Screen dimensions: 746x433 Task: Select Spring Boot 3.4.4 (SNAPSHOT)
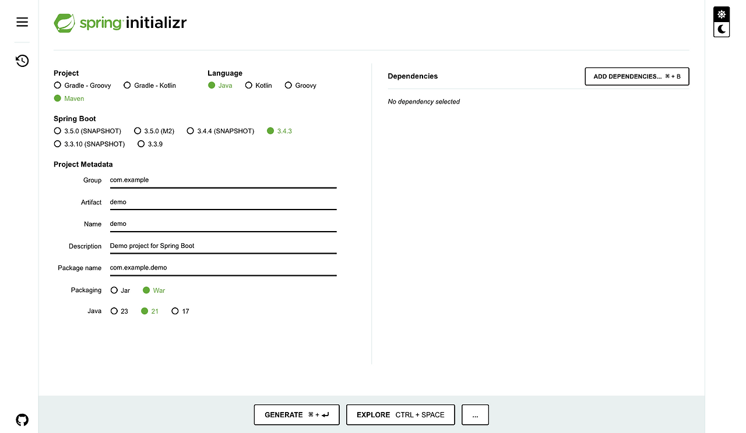(220, 131)
